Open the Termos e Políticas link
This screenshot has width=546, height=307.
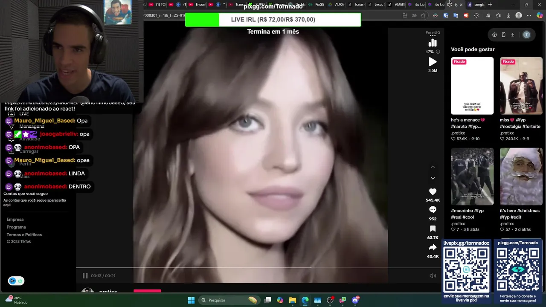[24, 235]
